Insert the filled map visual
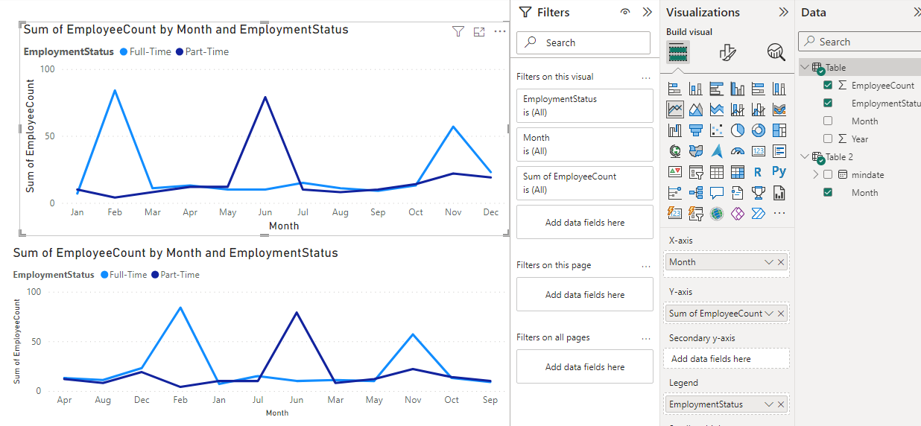Viewport: 921px width, 426px height. (x=696, y=151)
